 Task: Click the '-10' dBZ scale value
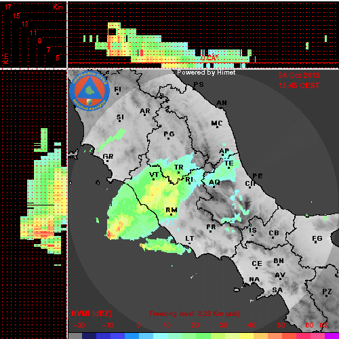[108, 325]
